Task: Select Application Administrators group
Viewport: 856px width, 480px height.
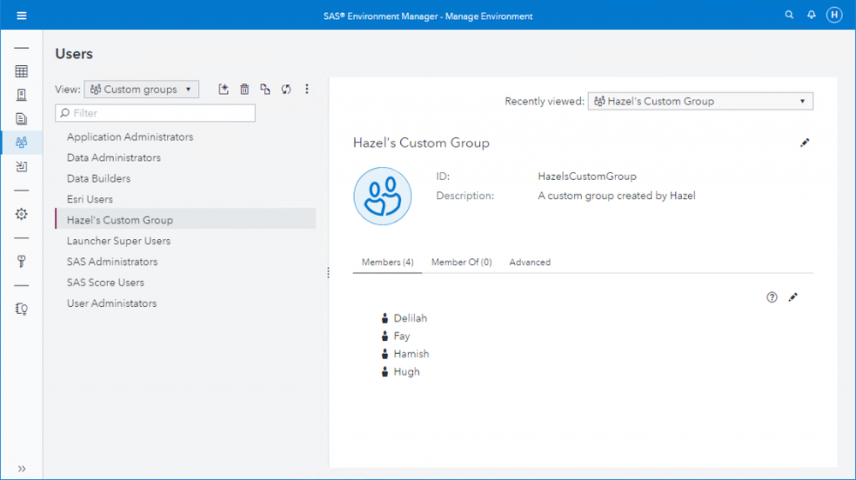Action: (x=186, y=137)
